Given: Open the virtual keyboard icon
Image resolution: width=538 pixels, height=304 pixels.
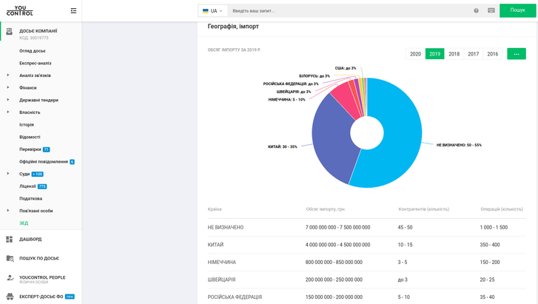Looking at the screenshot, I should coord(491,10).
